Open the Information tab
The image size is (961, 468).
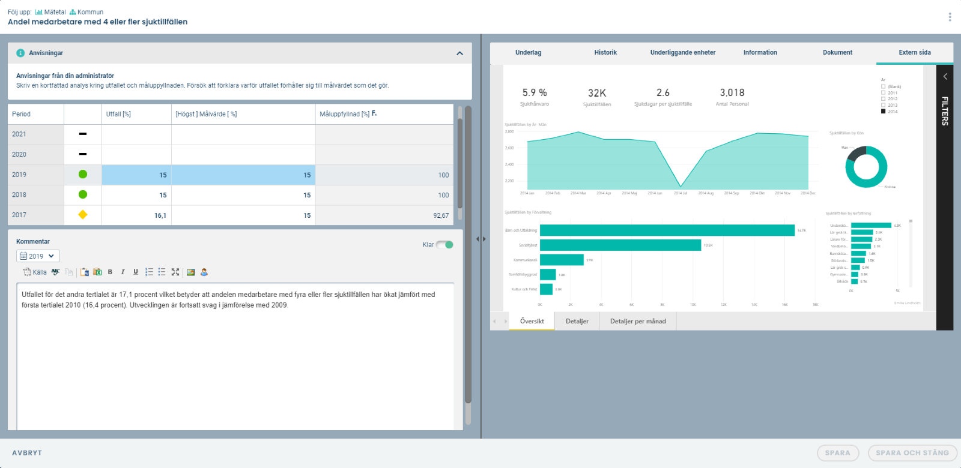pos(760,53)
